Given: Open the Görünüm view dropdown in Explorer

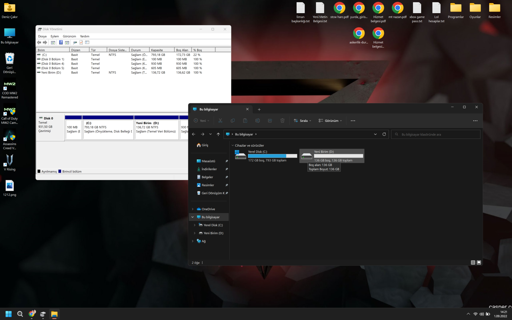Looking at the screenshot, I should click(x=330, y=121).
